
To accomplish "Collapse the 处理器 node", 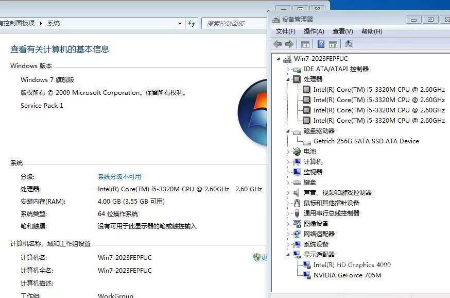I will pyautogui.click(x=288, y=79).
